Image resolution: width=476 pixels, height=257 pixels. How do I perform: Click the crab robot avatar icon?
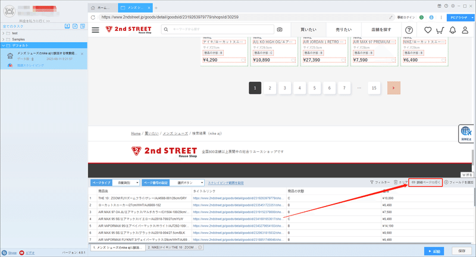(x=9, y=11)
